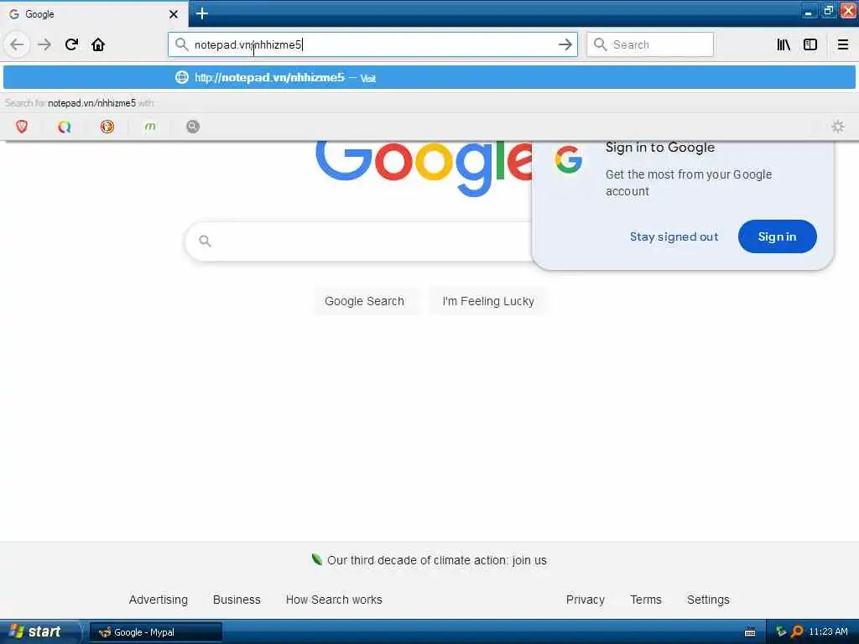The image size is (859, 644).
Task: Focus the toolbar Search field
Action: (650, 44)
